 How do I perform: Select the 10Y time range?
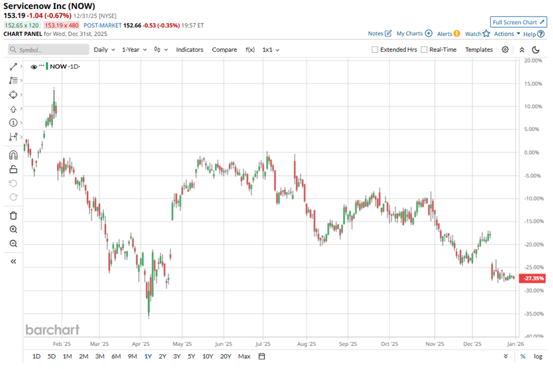208,356
